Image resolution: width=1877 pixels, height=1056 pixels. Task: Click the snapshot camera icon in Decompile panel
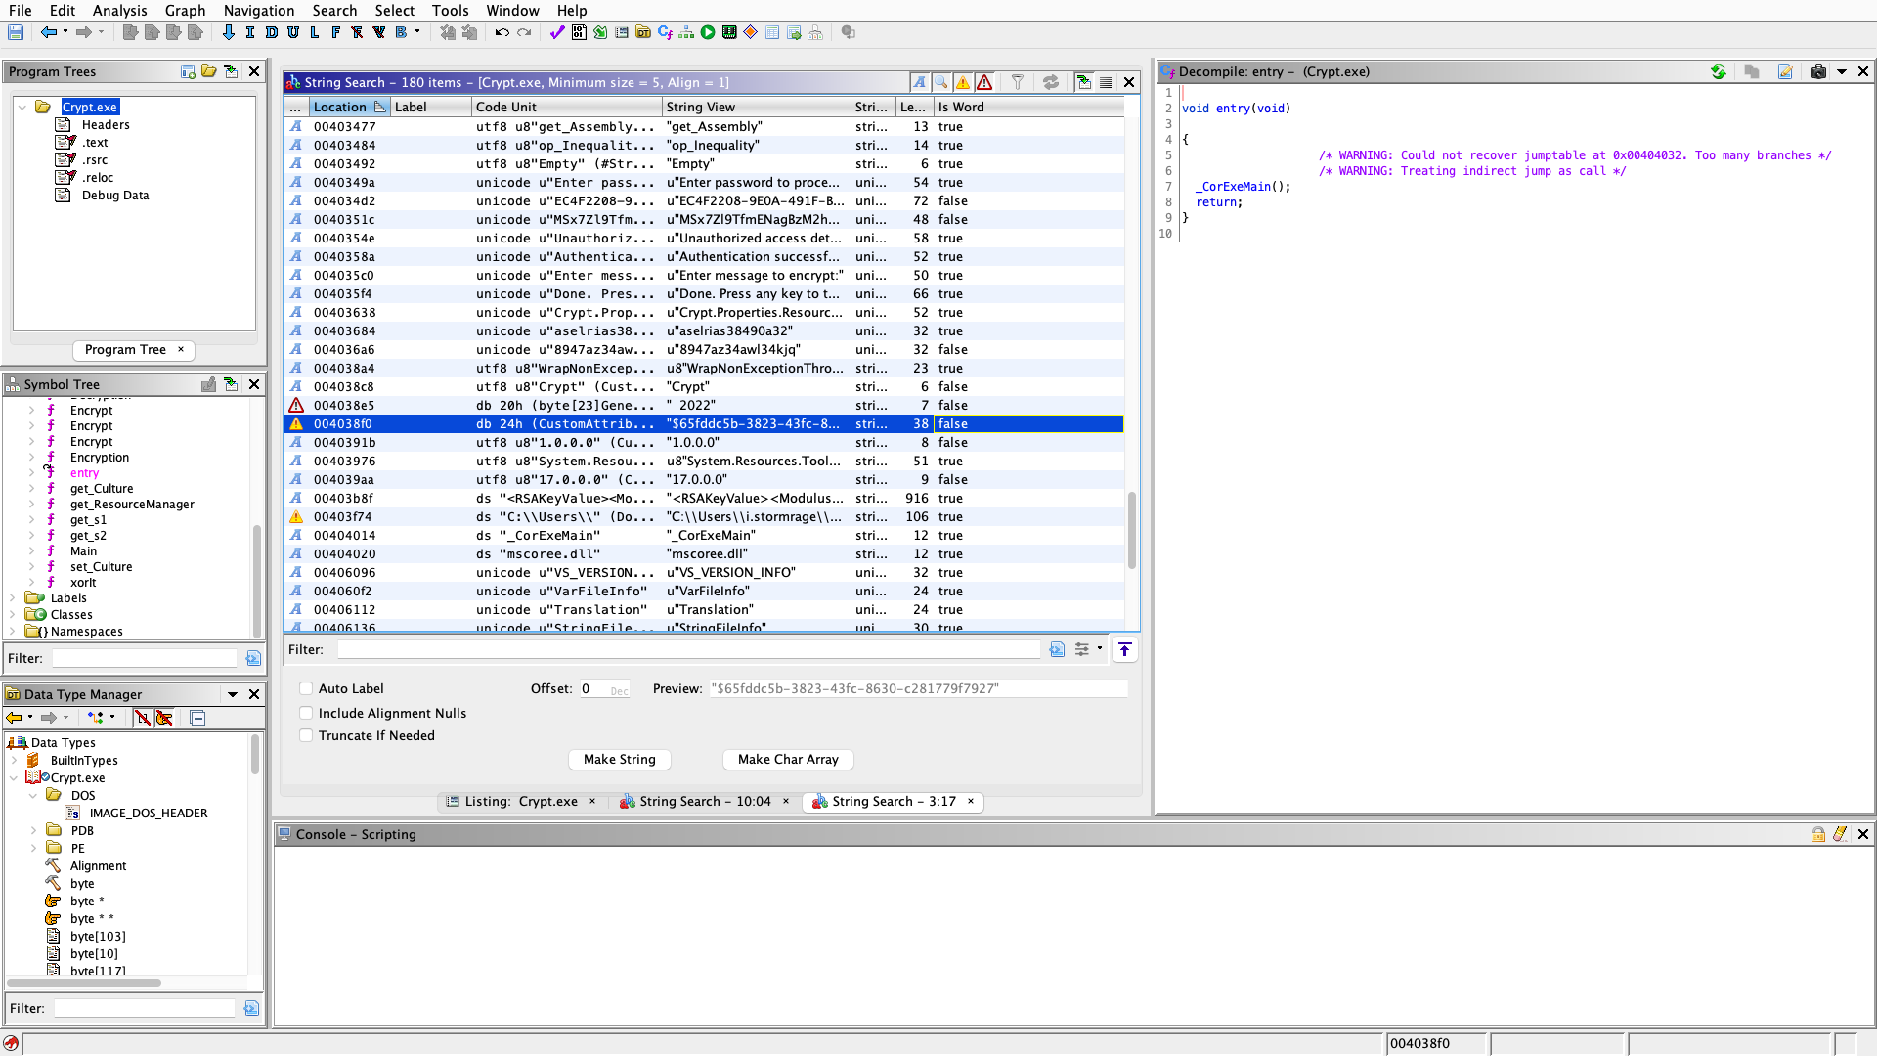coord(1817,71)
